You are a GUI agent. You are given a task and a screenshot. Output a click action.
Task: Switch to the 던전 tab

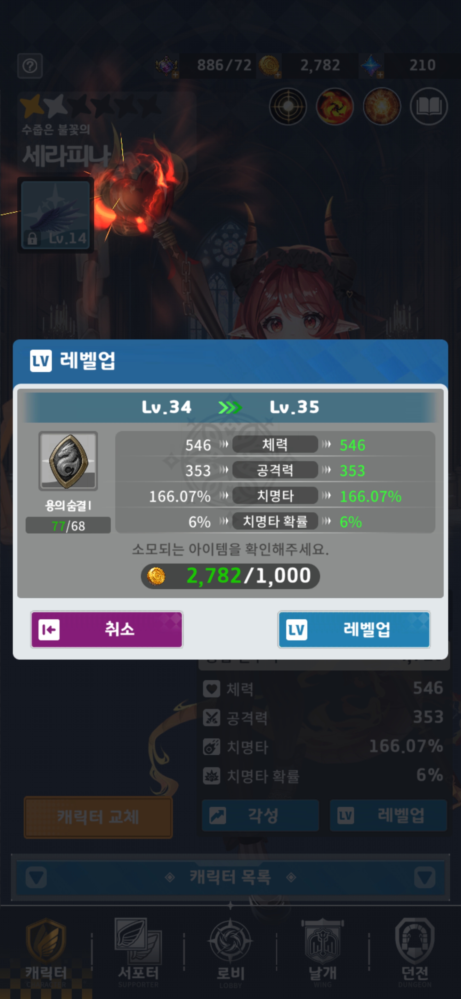point(415,952)
